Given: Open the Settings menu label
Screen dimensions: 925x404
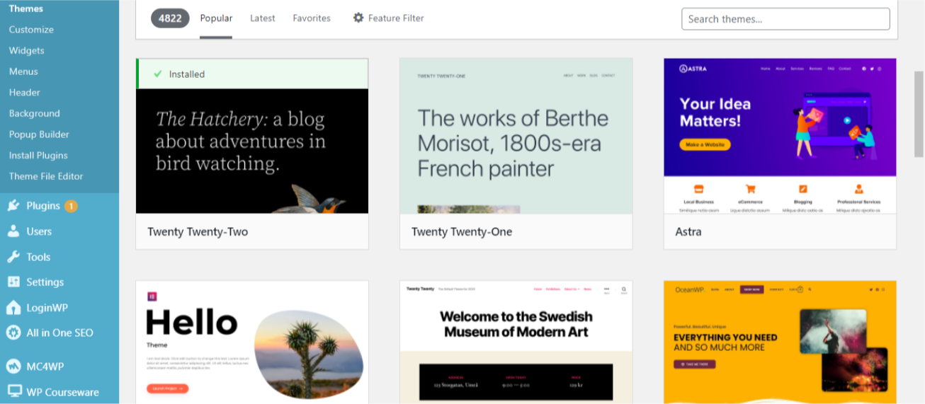Looking at the screenshot, I should tap(45, 282).
